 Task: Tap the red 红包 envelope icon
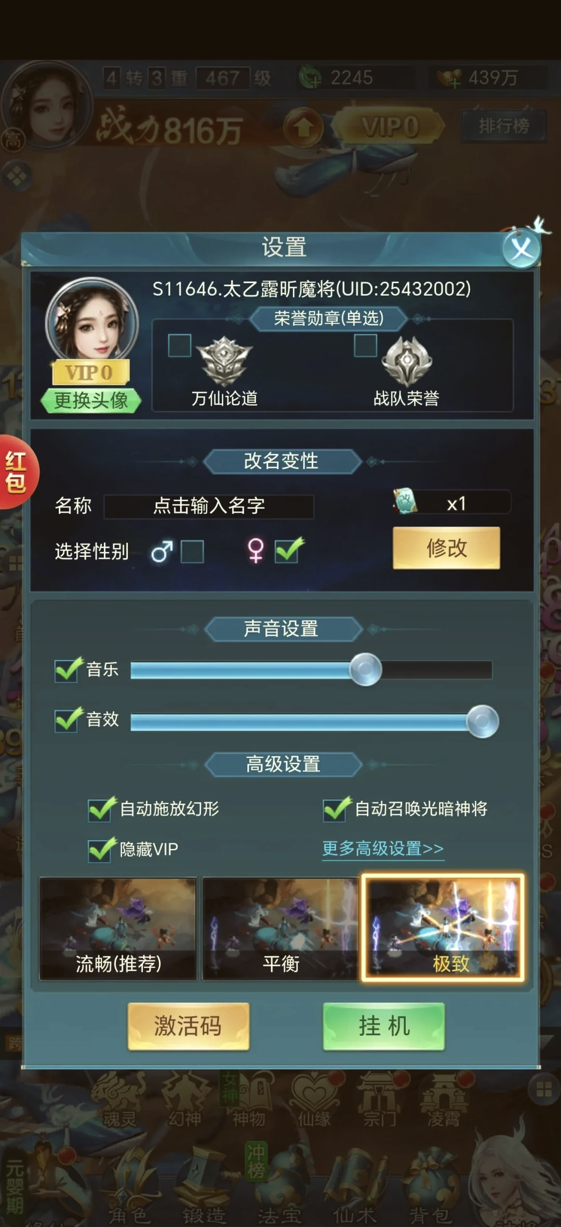pos(17,472)
